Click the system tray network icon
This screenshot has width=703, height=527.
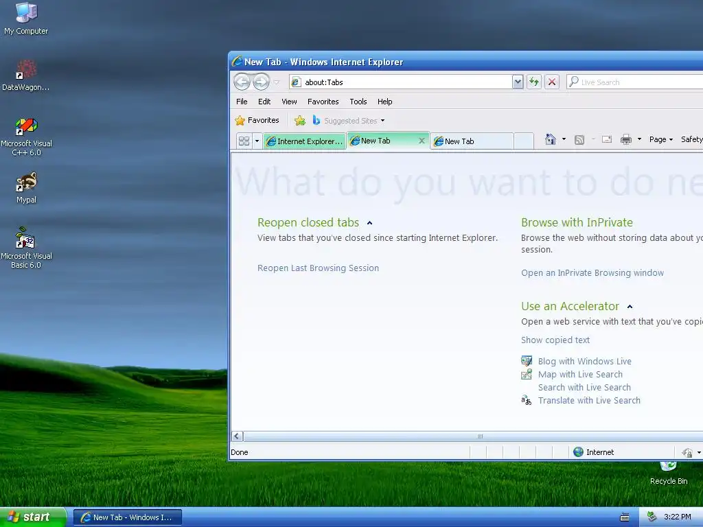[x=652, y=517]
